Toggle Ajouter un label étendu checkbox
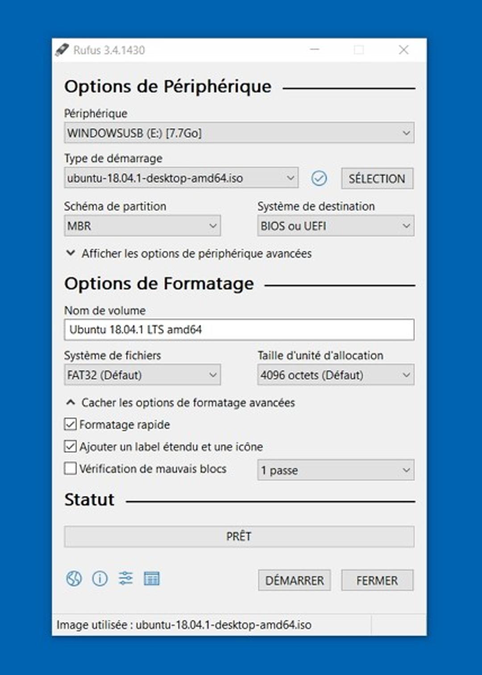482x675 pixels. (71, 446)
